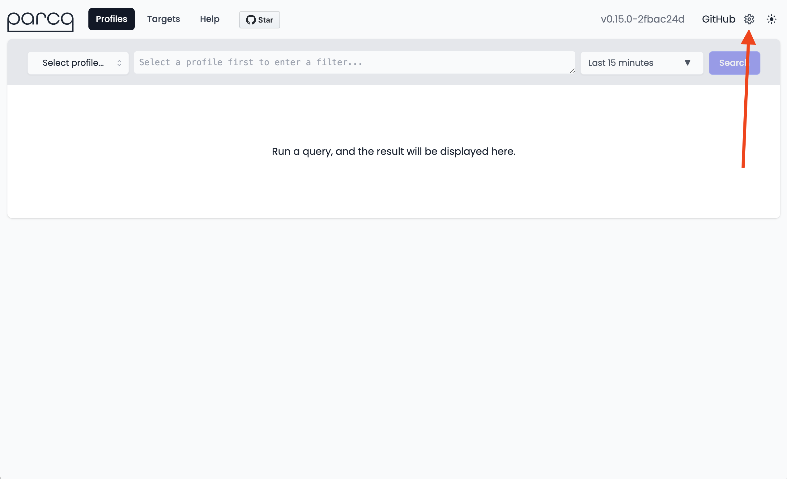This screenshot has width=787, height=479.
Task: Open the GitHub link in header
Action: tap(718, 19)
